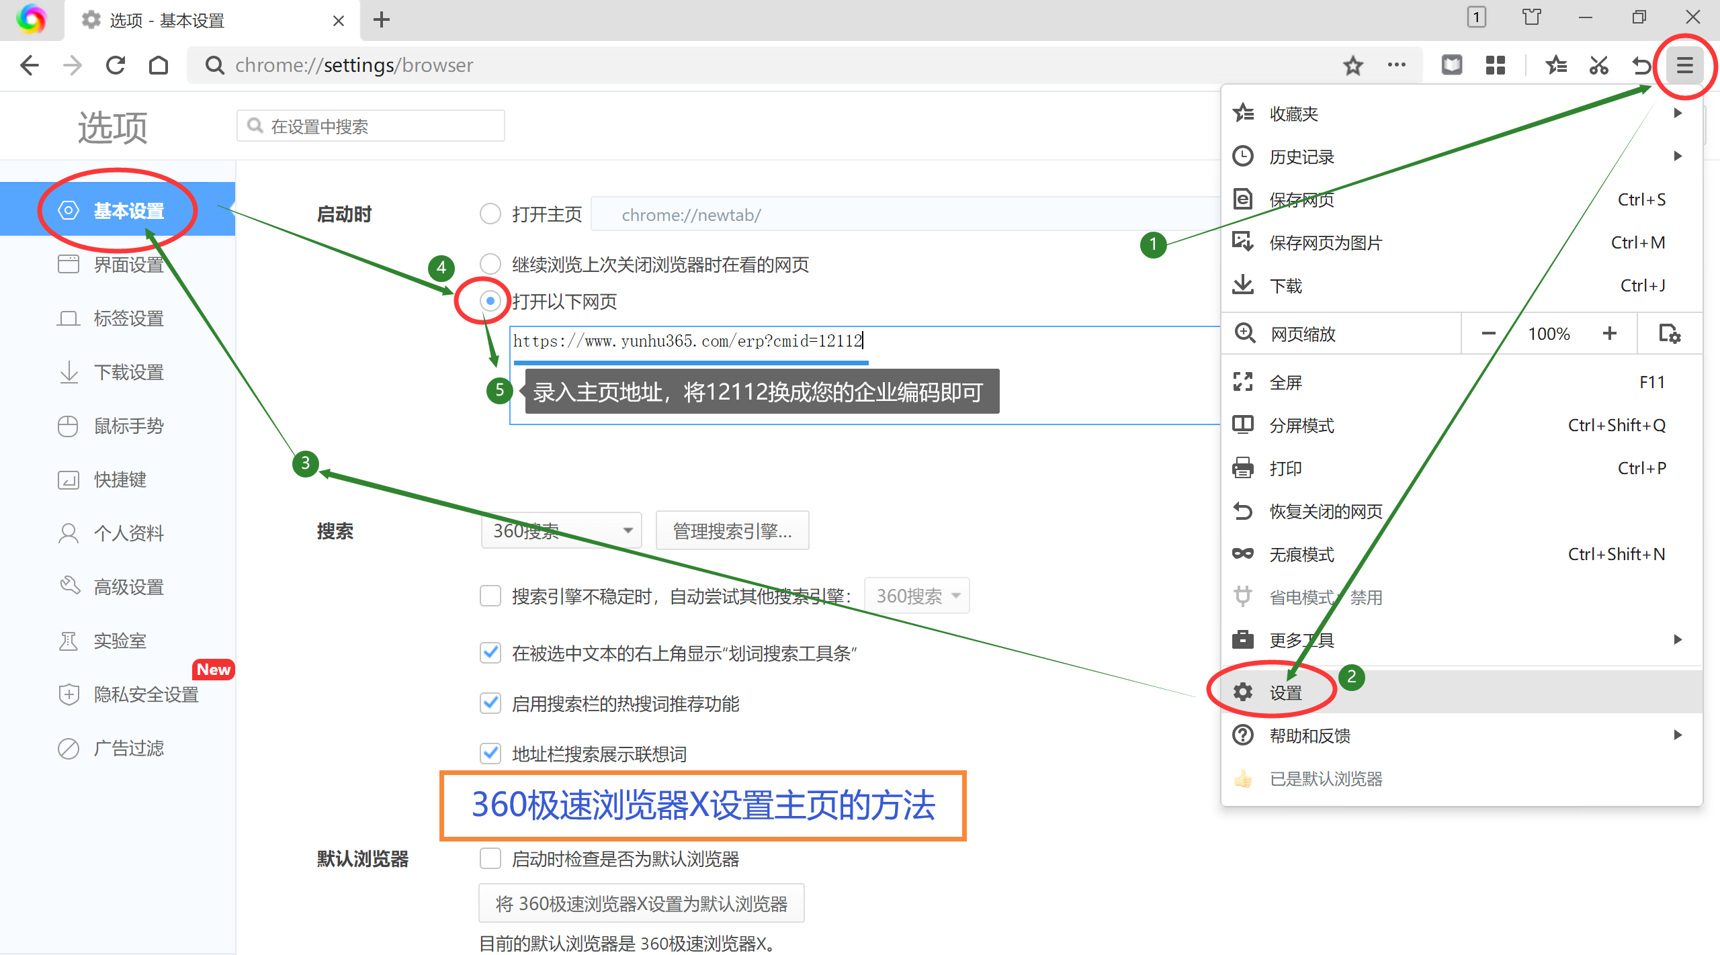Screen dimensions: 1720x955
Task: Click 恢复关闭的网页 menu item
Action: pos(1462,511)
